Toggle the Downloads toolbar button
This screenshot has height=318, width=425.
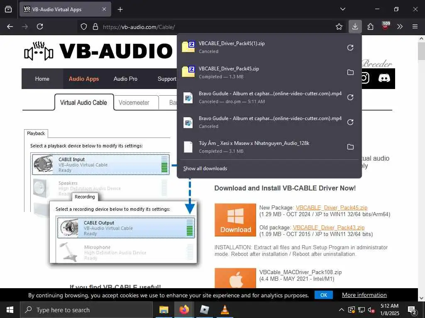click(355, 26)
